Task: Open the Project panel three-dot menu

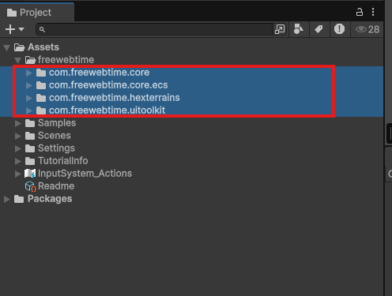Action: [x=373, y=12]
